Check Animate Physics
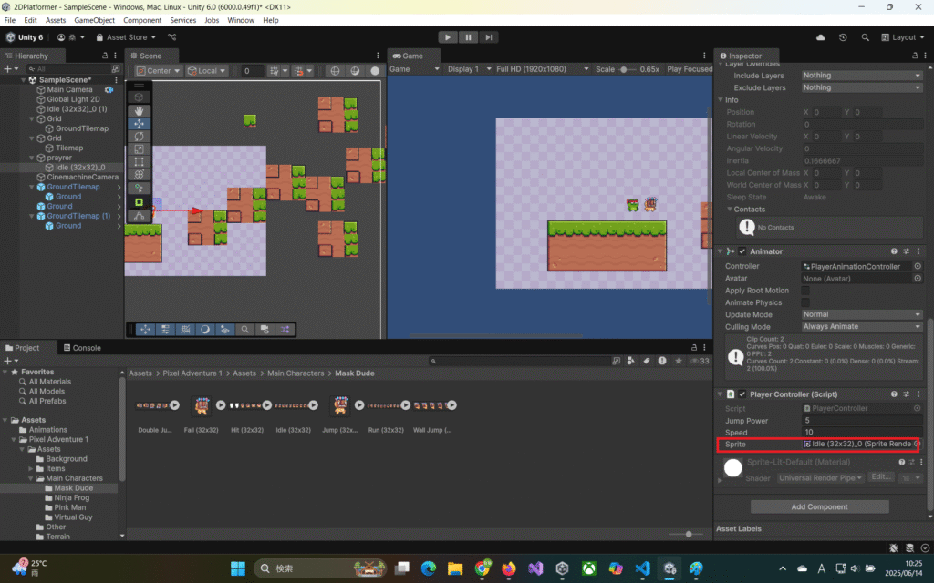 805,302
